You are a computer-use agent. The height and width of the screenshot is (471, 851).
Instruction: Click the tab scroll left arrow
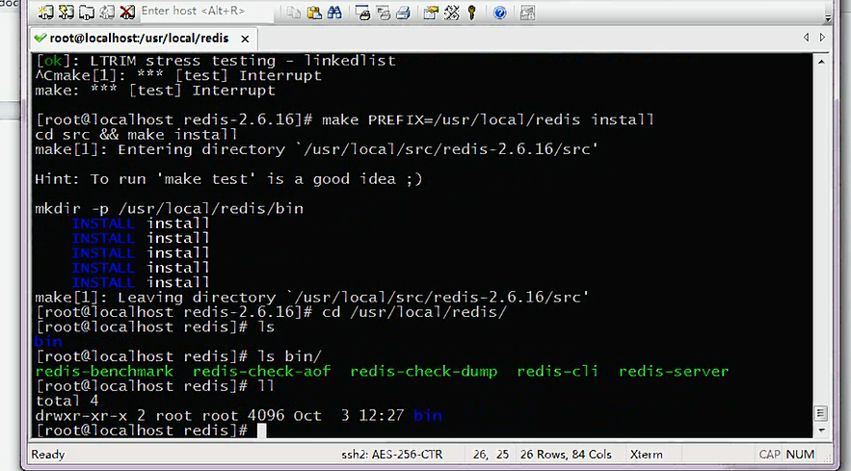point(806,37)
